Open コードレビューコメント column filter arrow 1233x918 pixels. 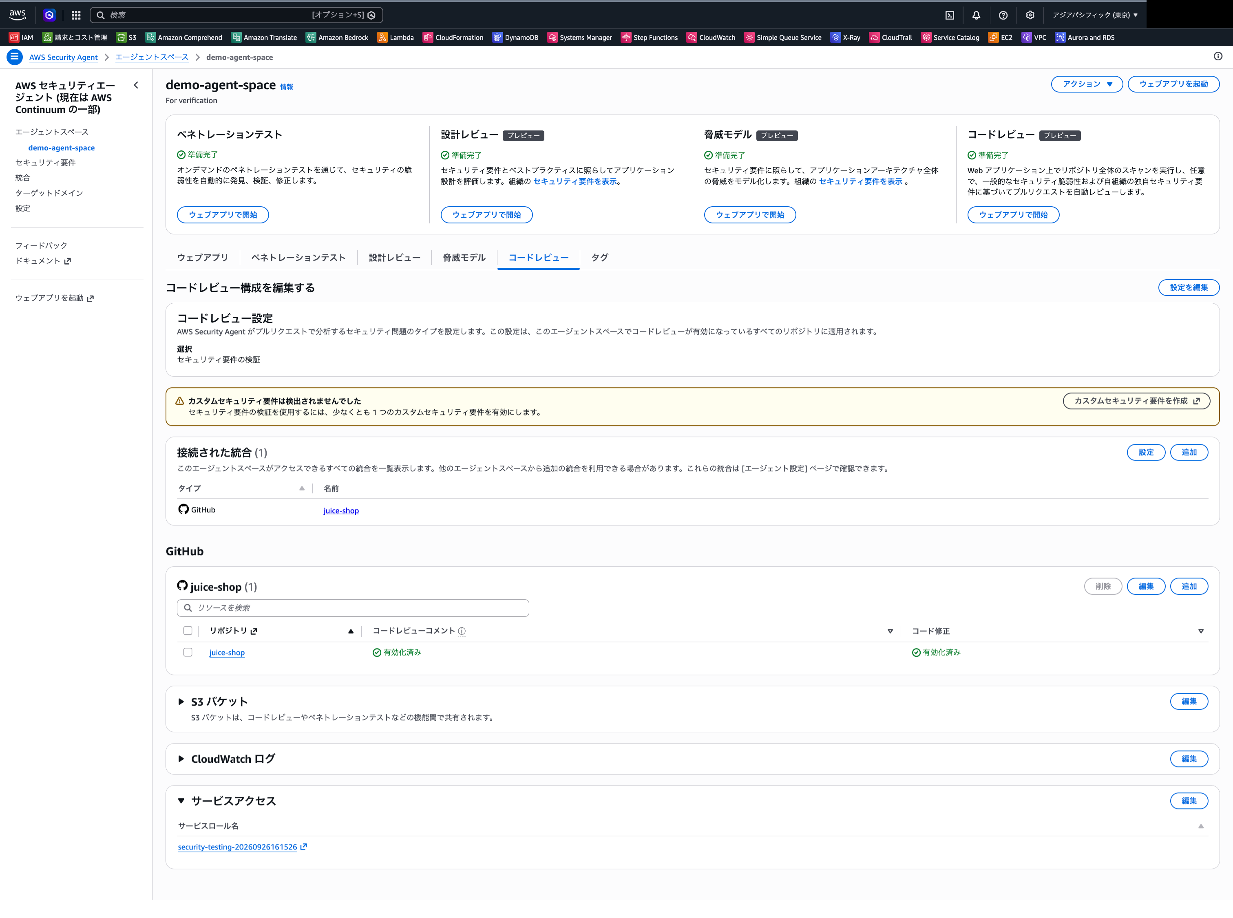point(889,631)
